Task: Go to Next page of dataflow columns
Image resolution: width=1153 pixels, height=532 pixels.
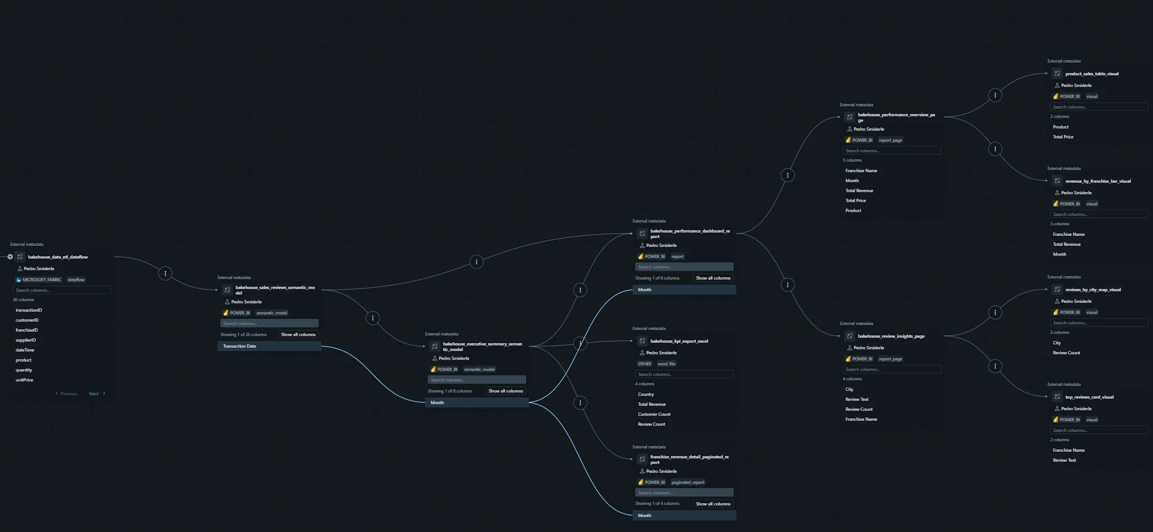Action: [97, 394]
